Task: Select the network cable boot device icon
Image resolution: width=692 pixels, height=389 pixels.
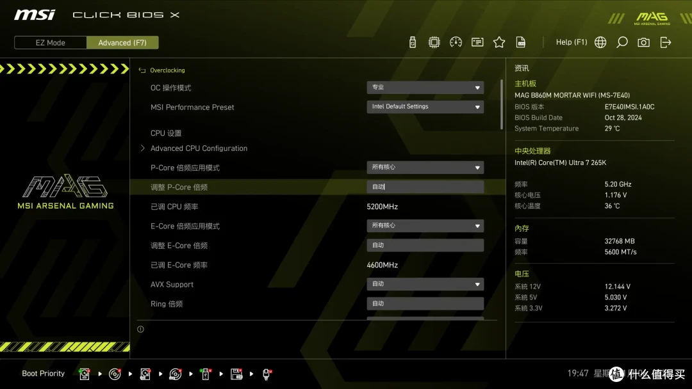Action: [267, 374]
